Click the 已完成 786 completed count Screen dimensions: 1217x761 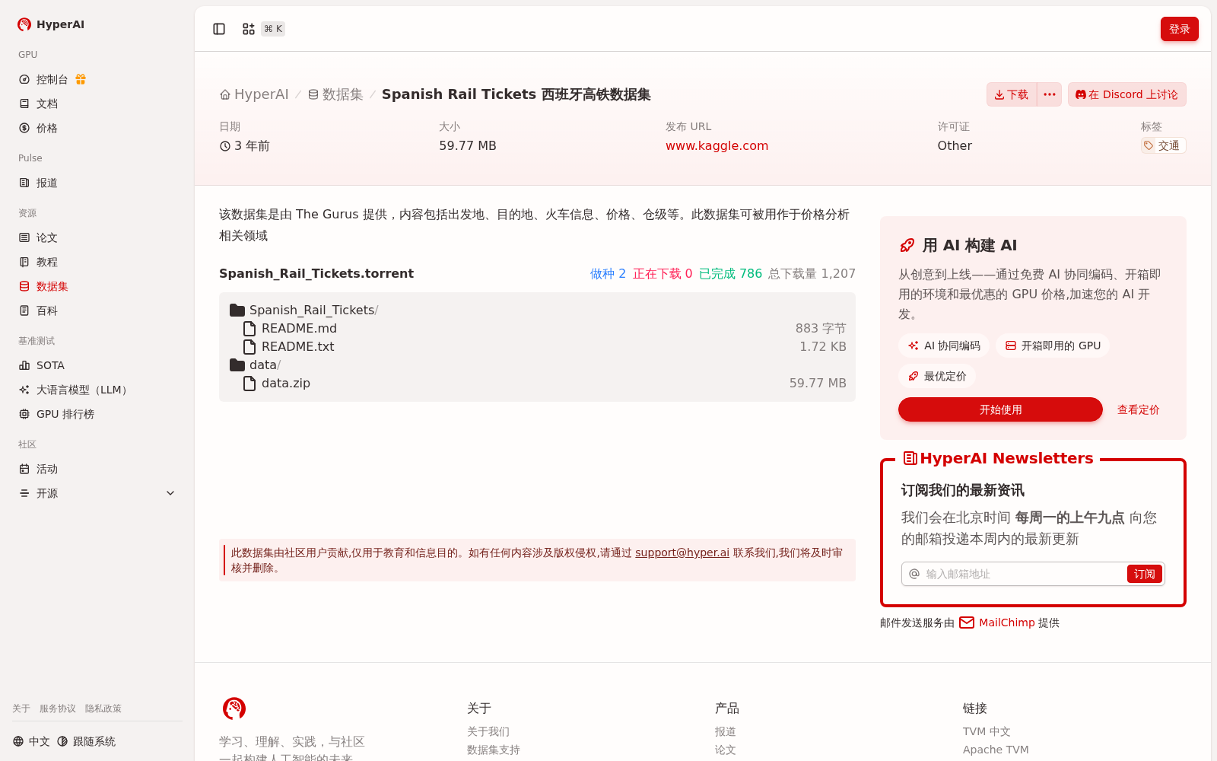(730, 273)
